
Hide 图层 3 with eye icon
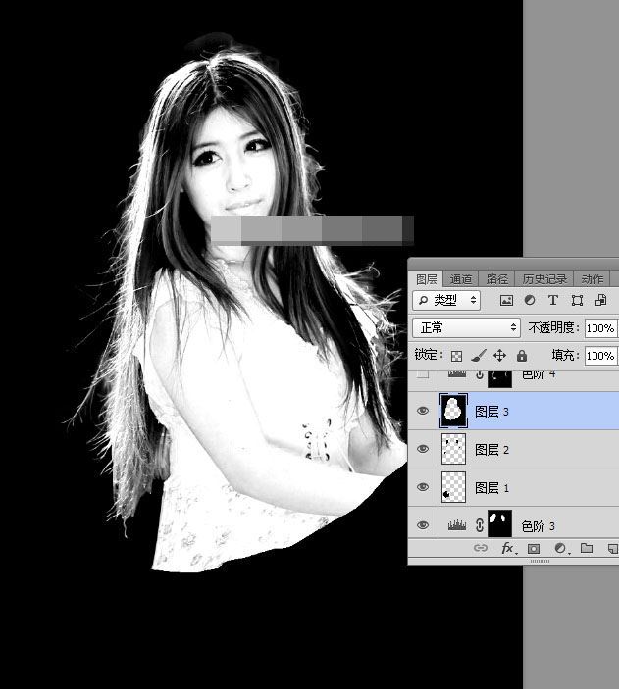(423, 411)
